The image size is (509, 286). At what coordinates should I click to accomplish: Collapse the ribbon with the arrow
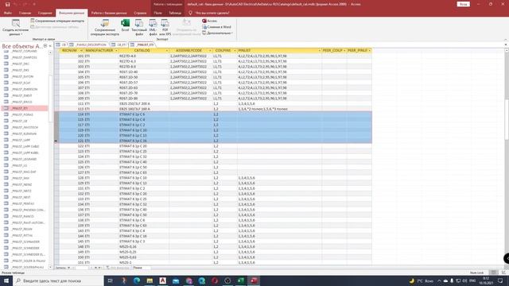(506, 40)
